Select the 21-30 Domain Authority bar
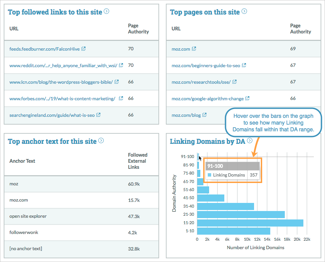Viewport: 325px width, 262px height. pos(241,215)
